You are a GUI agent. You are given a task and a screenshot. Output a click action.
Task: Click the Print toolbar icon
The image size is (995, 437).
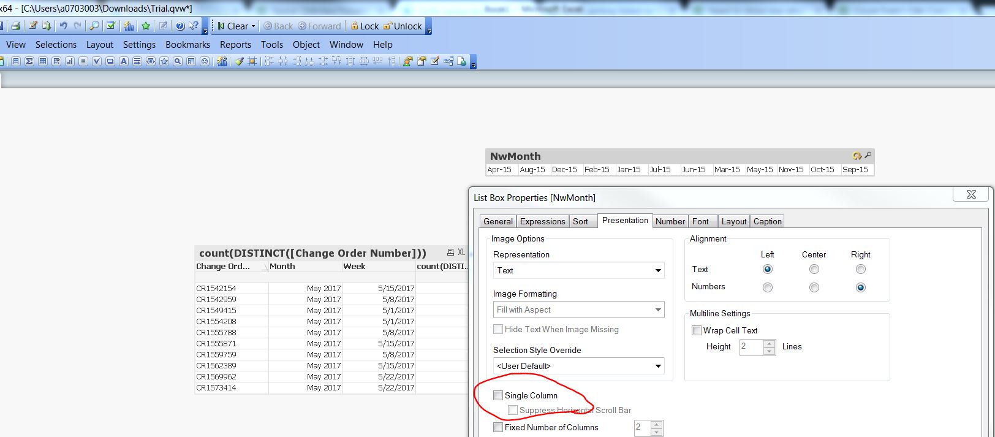[16, 26]
